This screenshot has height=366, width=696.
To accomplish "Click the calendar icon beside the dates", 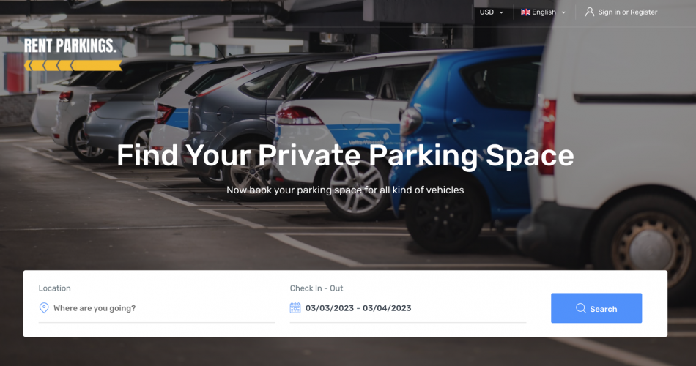I will click(295, 308).
